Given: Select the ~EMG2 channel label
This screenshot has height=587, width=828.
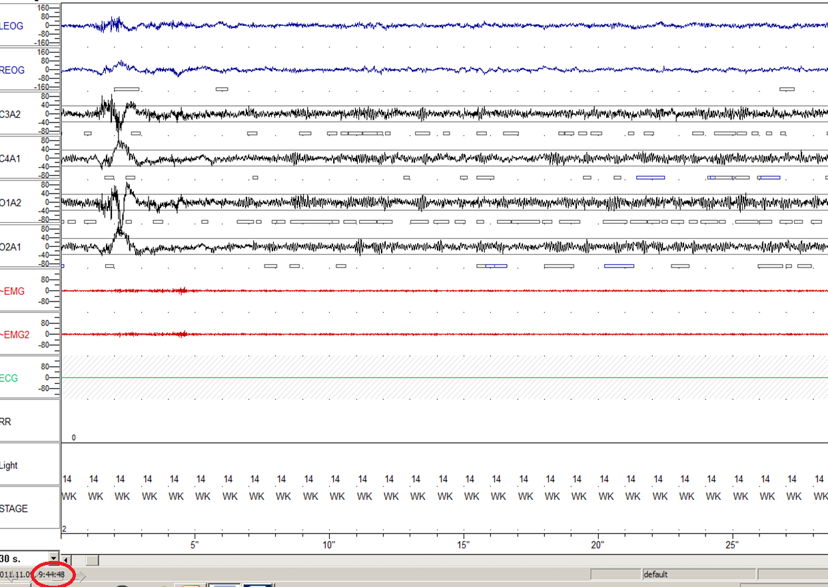Looking at the screenshot, I should point(15,335).
